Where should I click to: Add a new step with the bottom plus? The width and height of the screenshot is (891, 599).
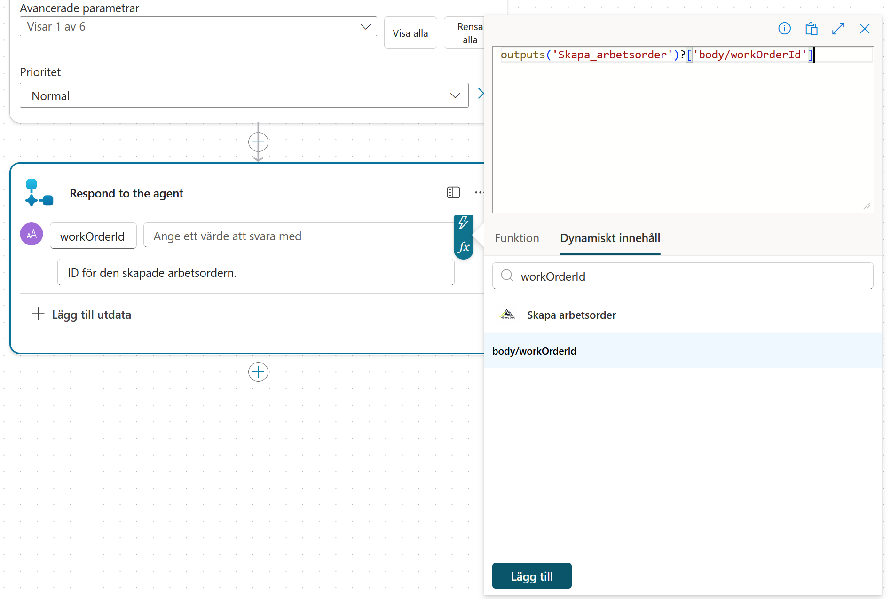pyautogui.click(x=258, y=372)
